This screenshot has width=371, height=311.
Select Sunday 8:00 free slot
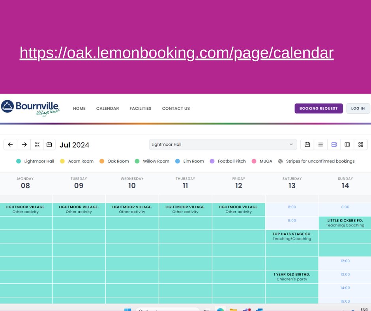[345, 209]
